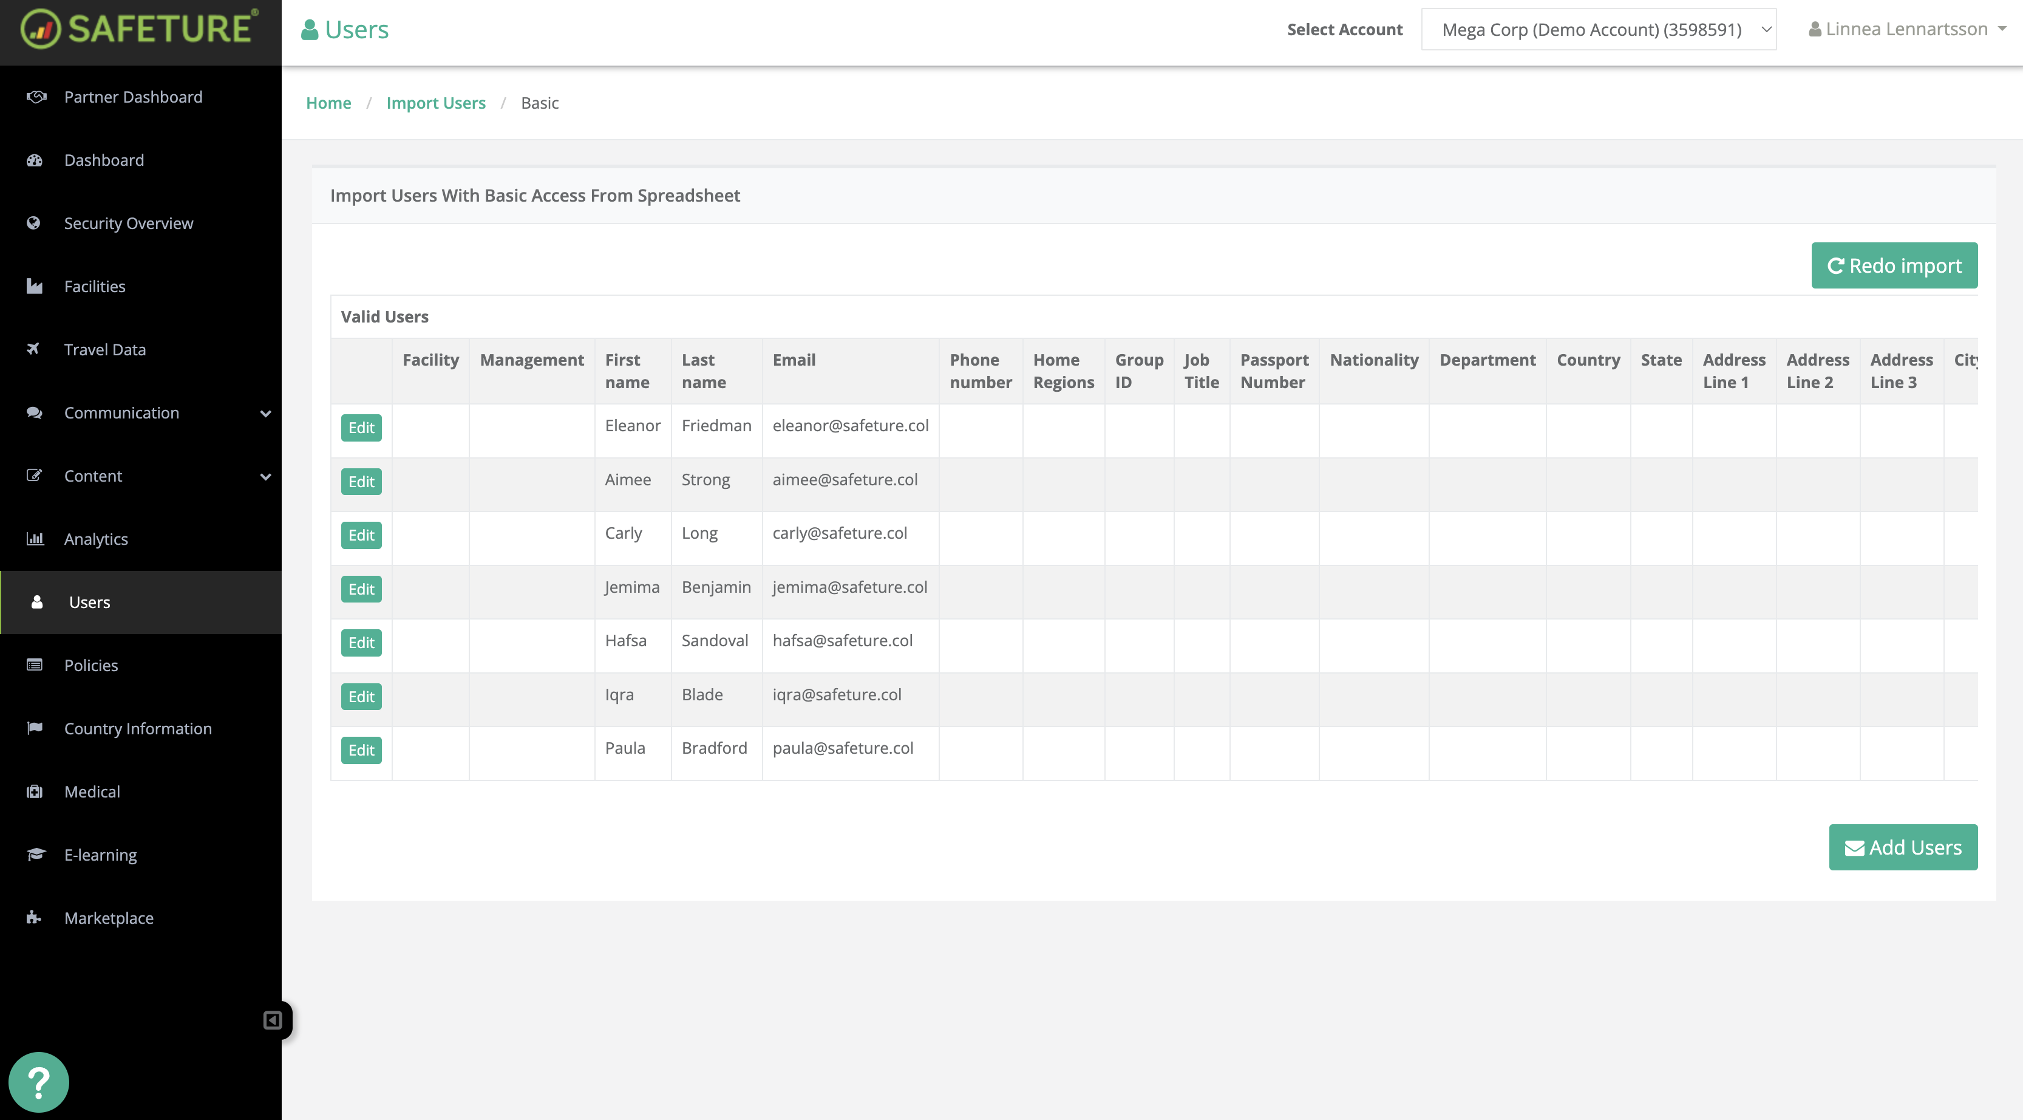
Task: Edit the Eleanor Friedman row
Action: pyautogui.click(x=361, y=427)
